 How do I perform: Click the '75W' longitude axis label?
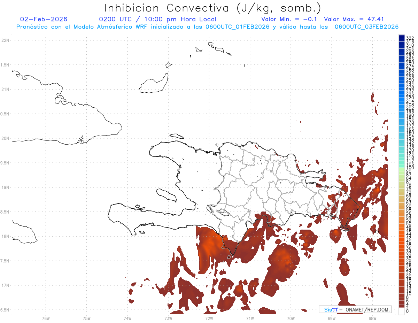click(x=86, y=318)
